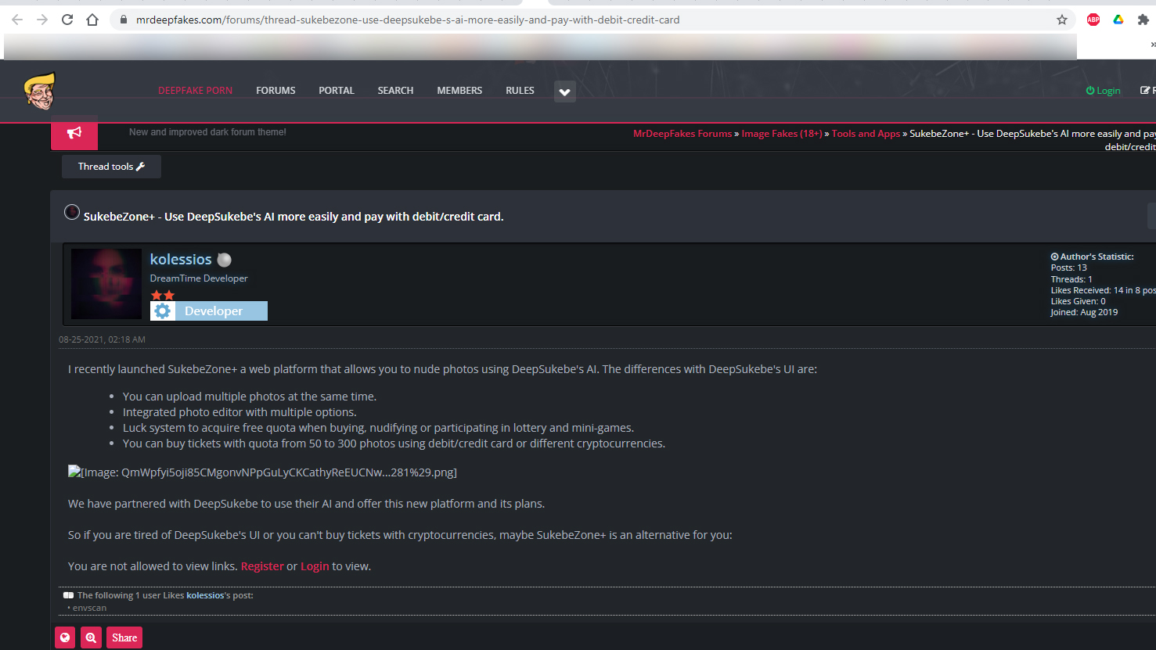Click the 'Integrated photo editor with multiple options' bullet
Viewport: 1156px width, 650px height.
pyautogui.click(x=239, y=412)
